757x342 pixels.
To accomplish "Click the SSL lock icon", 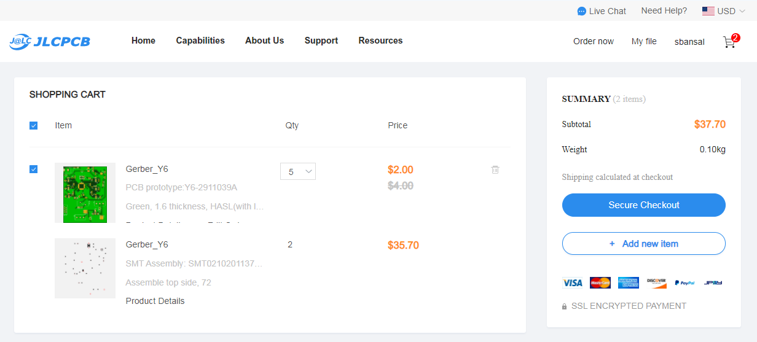I will click(x=565, y=306).
